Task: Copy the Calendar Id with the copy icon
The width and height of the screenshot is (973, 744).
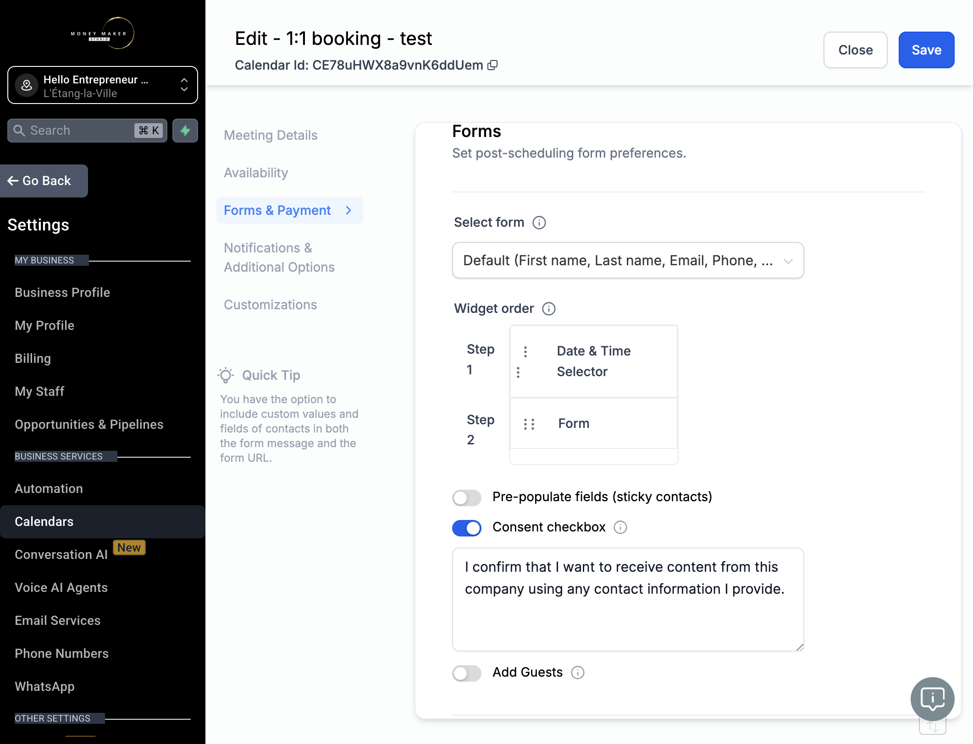Action: (492, 65)
